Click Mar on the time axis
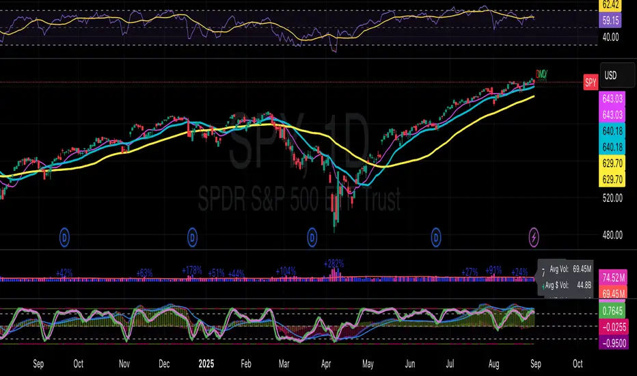 [x=284, y=364]
